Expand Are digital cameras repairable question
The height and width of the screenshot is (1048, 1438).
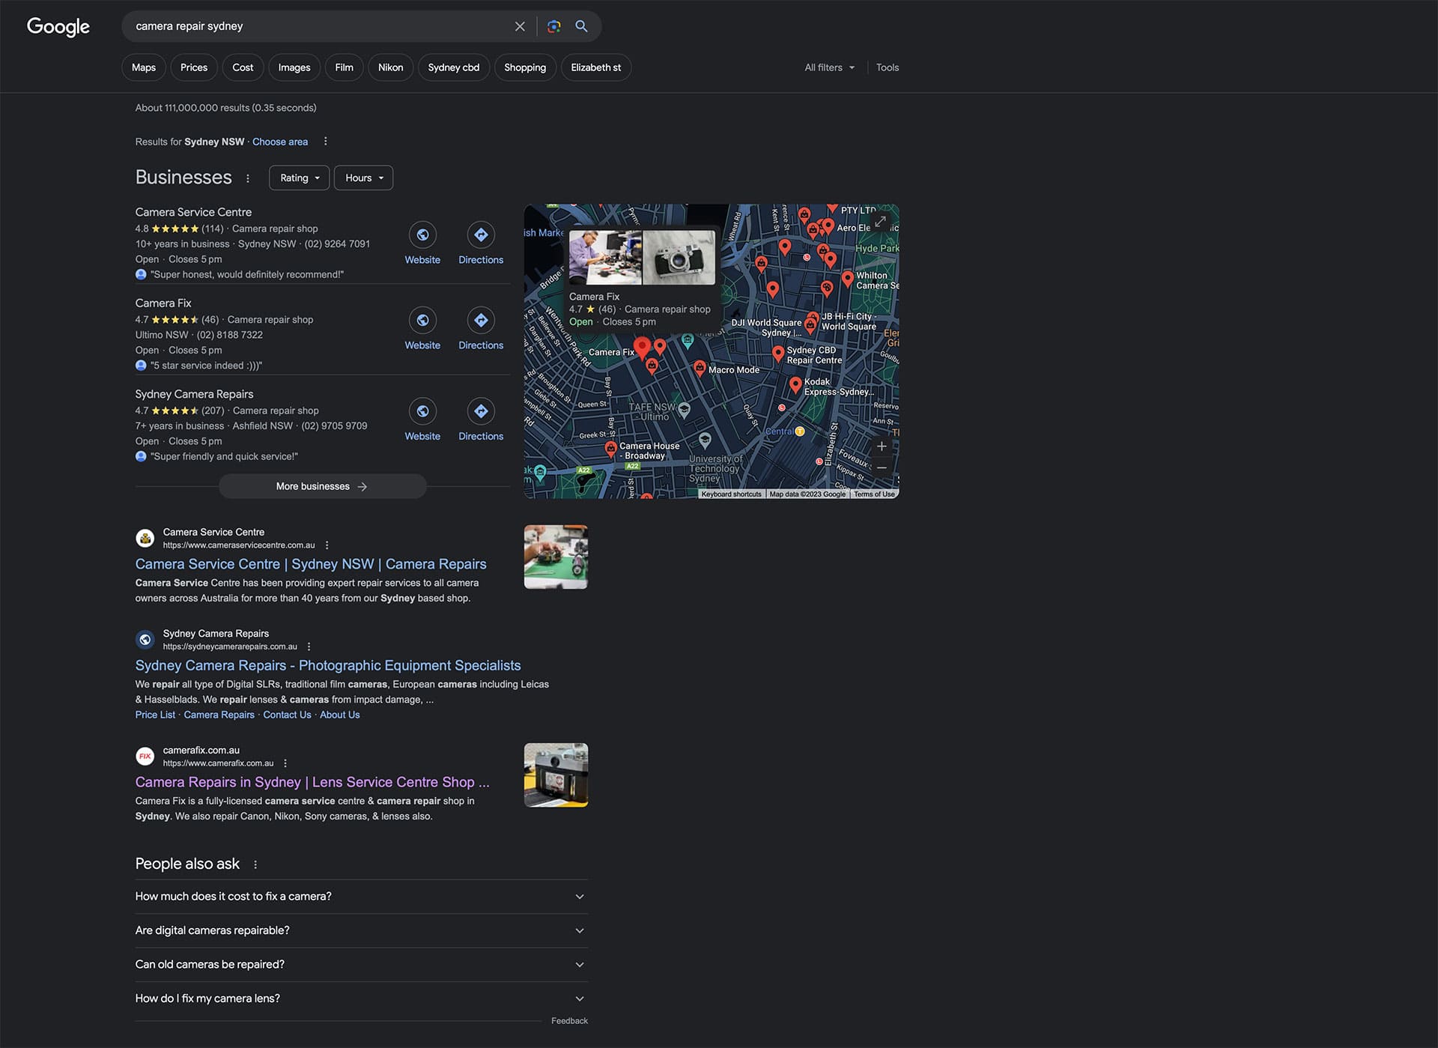point(361,930)
